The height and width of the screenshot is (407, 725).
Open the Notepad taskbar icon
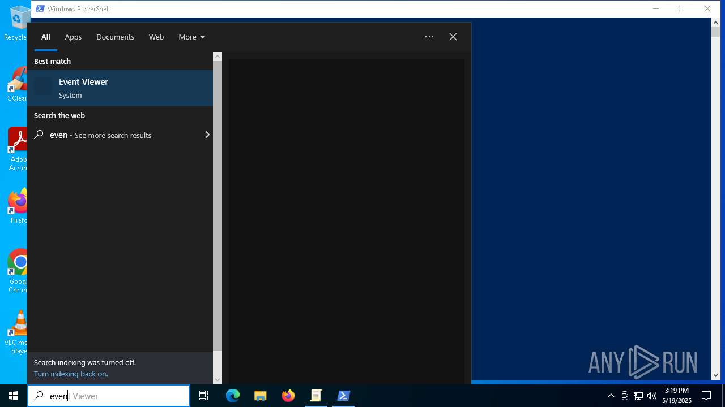[x=316, y=396]
